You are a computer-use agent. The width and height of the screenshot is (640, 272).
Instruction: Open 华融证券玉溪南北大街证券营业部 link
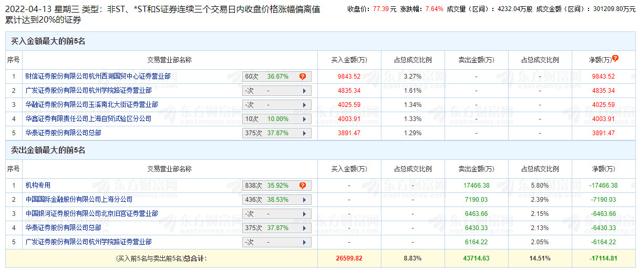coord(91,105)
